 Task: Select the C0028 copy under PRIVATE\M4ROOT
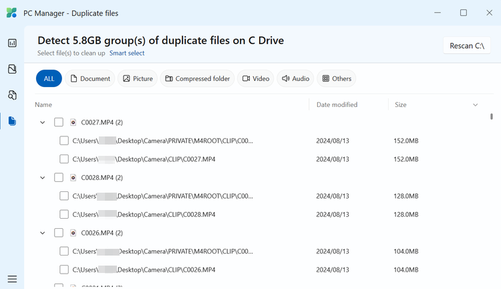coord(64,196)
